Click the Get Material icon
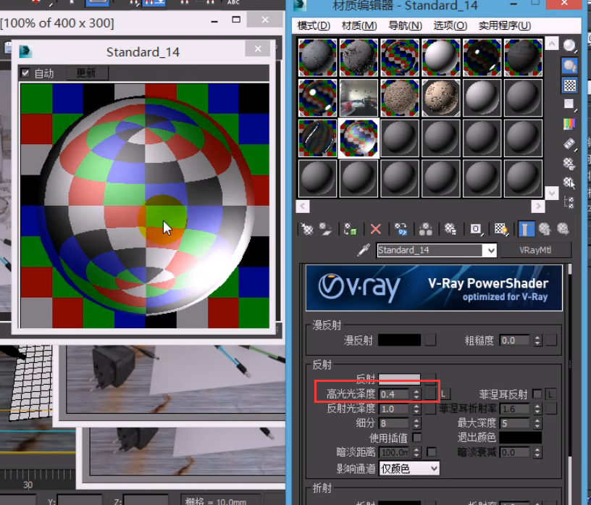 click(307, 229)
